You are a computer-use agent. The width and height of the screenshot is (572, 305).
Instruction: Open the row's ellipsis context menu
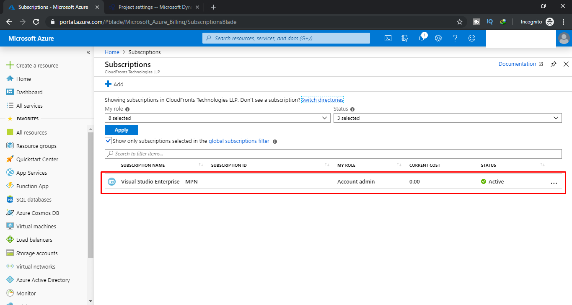click(554, 183)
